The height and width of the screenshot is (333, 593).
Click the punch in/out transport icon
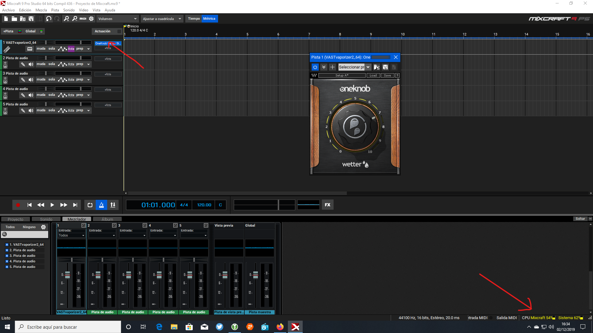point(113,205)
